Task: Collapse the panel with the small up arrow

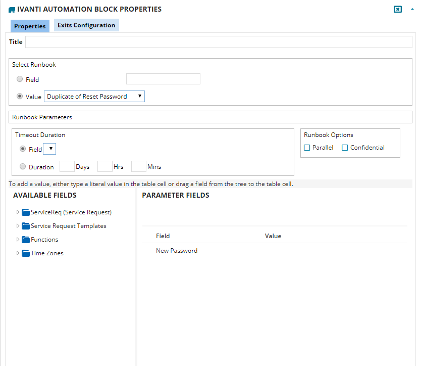Action: click(x=412, y=9)
